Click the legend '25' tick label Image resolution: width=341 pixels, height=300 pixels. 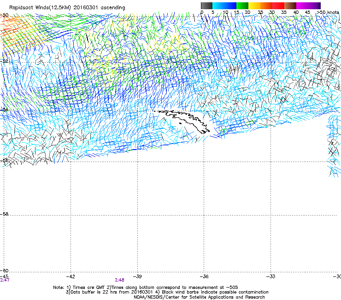point(260,12)
